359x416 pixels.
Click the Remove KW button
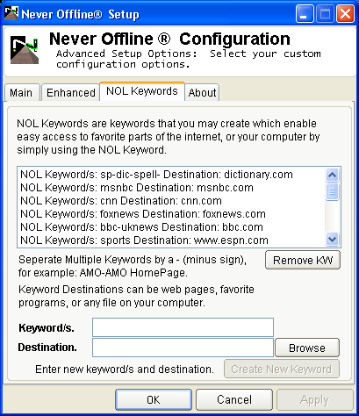[303, 260]
